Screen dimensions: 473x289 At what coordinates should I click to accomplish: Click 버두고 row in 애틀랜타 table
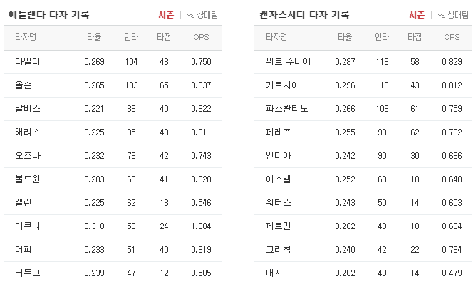pyautogui.click(x=113, y=273)
